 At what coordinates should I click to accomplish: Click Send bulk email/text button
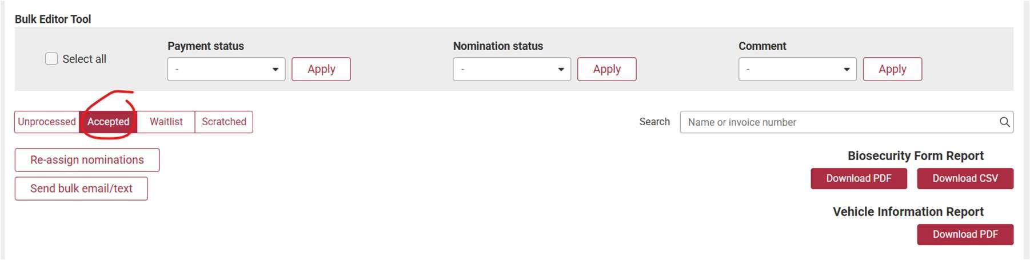81,189
